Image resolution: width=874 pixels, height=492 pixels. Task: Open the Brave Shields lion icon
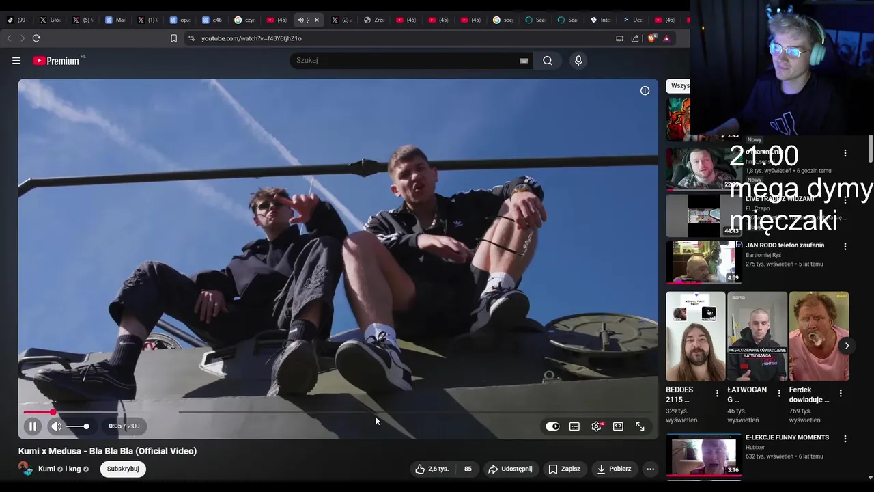(651, 38)
